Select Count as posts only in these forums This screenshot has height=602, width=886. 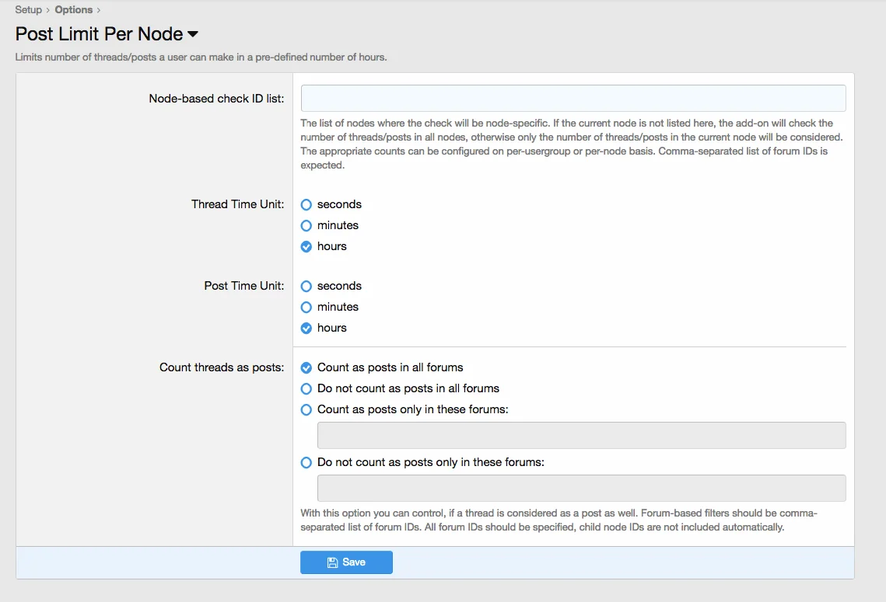click(x=306, y=409)
